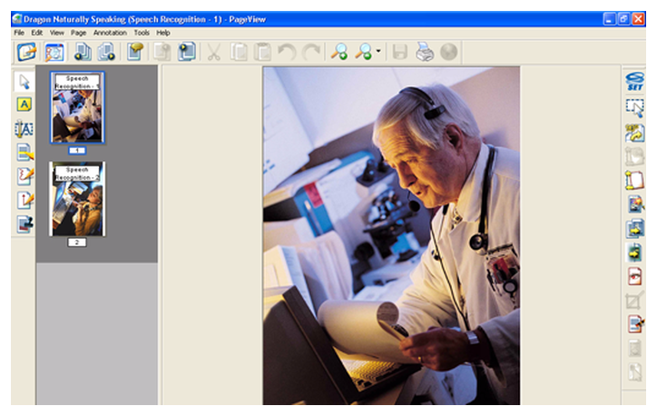This screenshot has height=416, width=657.
Task: Click the Undo arrow icon
Action: 287,53
